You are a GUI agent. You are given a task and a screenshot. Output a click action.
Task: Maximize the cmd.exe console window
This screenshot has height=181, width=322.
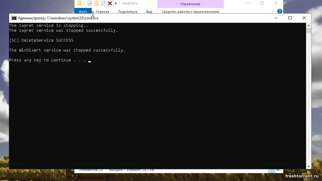(x=290, y=18)
